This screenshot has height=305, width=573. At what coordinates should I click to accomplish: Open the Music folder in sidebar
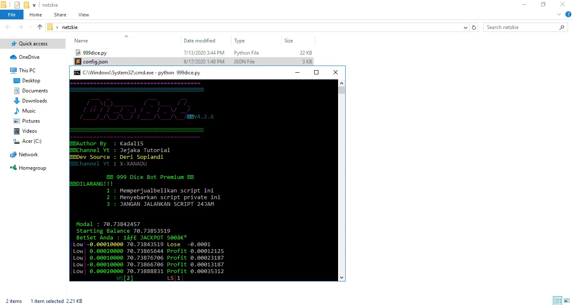pyautogui.click(x=29, y=111)
